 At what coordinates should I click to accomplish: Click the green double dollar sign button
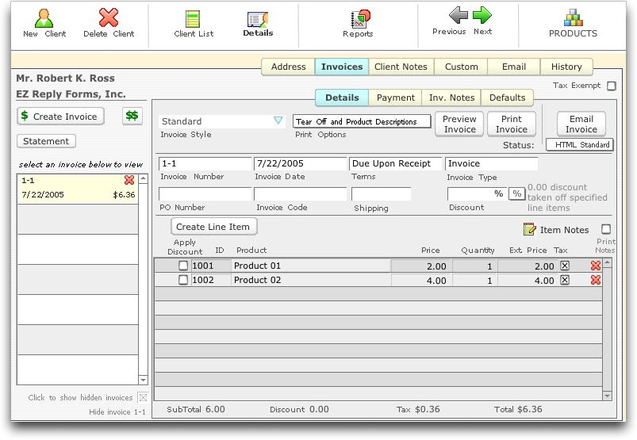[132, 117]
